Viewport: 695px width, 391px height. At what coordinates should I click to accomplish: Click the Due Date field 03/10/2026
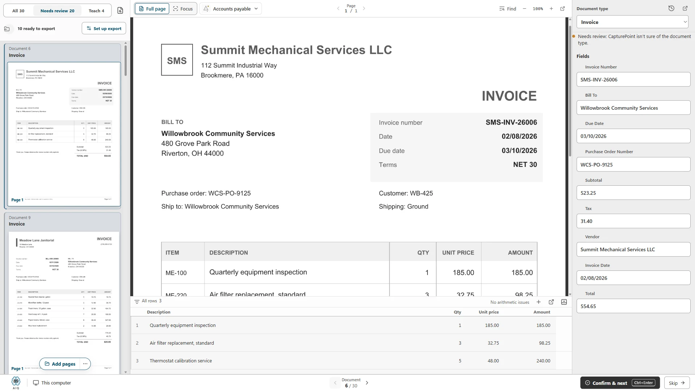(633, 136)
